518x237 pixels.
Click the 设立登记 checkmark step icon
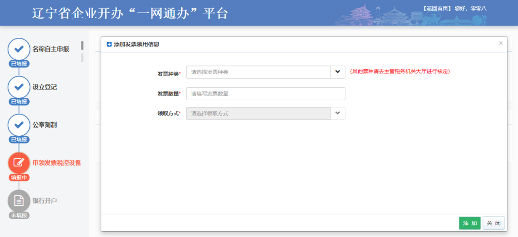[x=19, y=87]
